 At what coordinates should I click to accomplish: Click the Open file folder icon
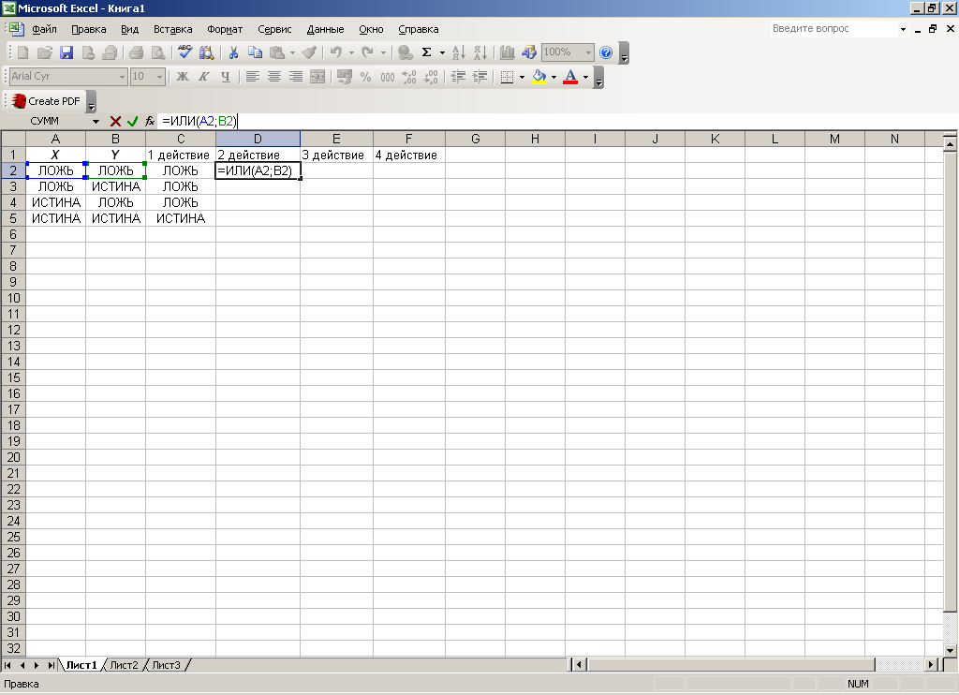coord(45,52)
